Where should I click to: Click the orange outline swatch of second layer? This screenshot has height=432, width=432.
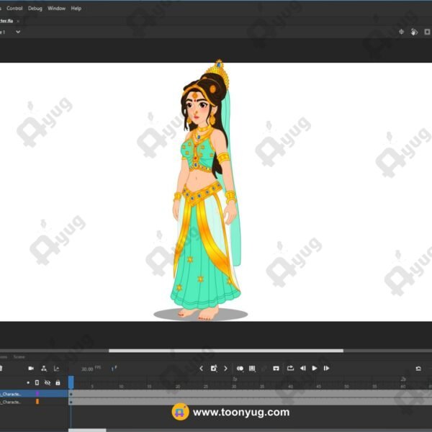37,402
